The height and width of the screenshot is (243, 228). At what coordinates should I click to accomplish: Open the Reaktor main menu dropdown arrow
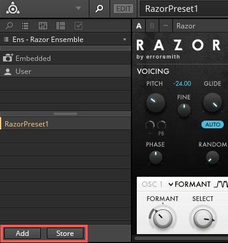coord(78,8)
